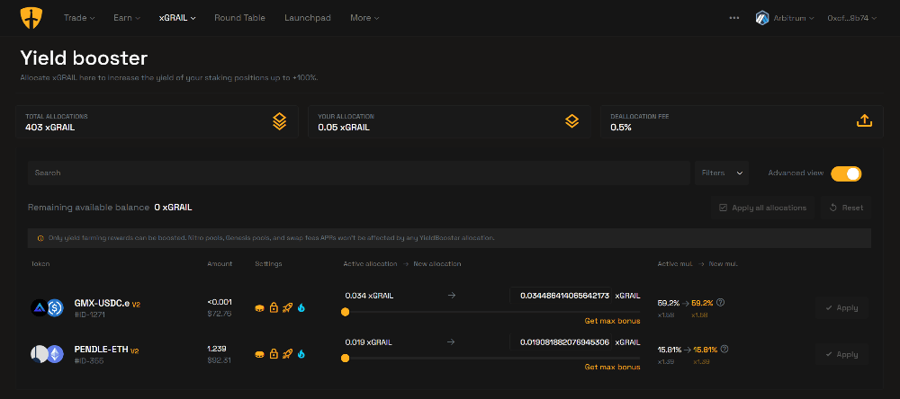Click Apply for the GMX-USDC.e row
This screenshot has height=399, width=900.
[842, 308]
